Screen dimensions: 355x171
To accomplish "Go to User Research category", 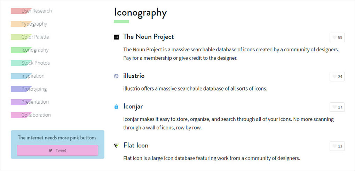I will coord(37,11).
